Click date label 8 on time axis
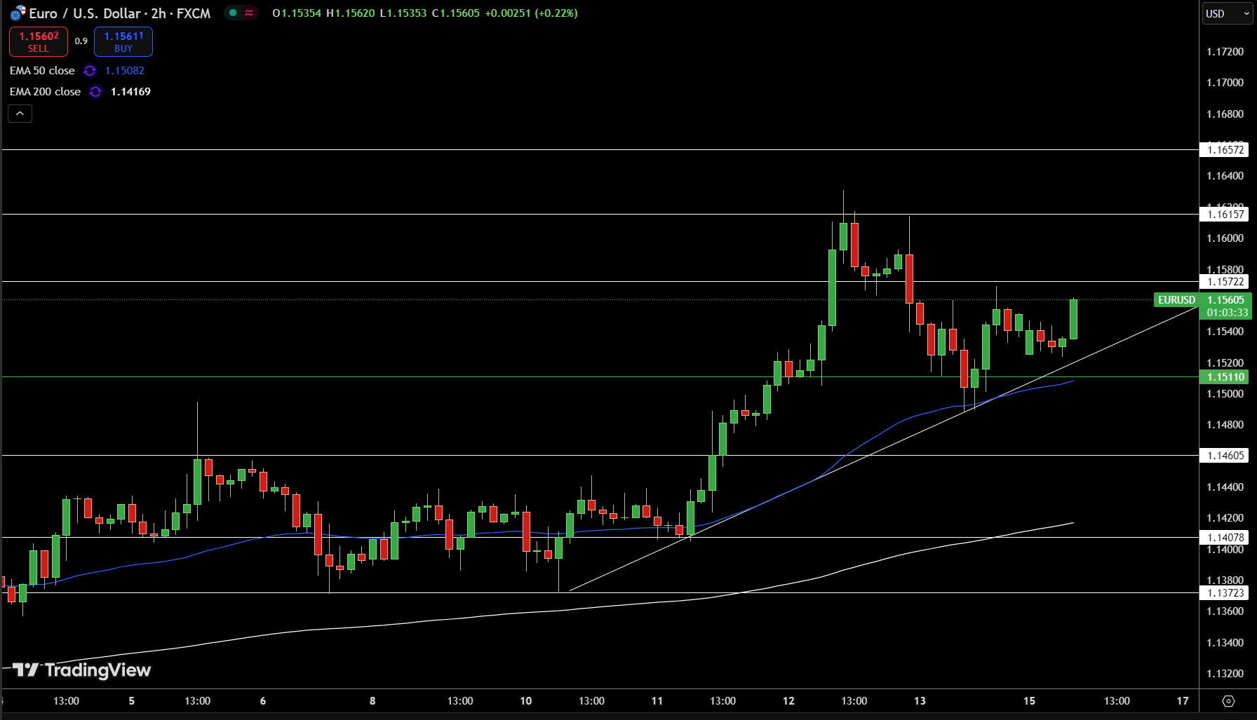Viewport: 1257px width, 720px height. tap(372, 700)
